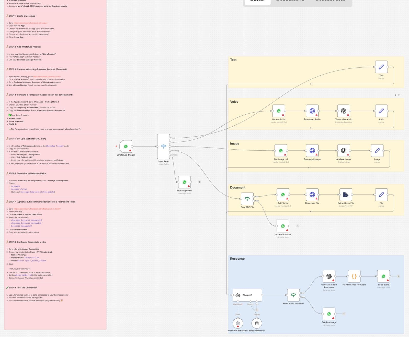Open the Extract from File node
The height and width of the screenshot is (337, 409).
coord(346,195)
